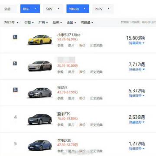Open 历史销量 for second-ranked car
The width and height of the screenshot is (156, 156).
pyautogui.click(x=96, y=72)
